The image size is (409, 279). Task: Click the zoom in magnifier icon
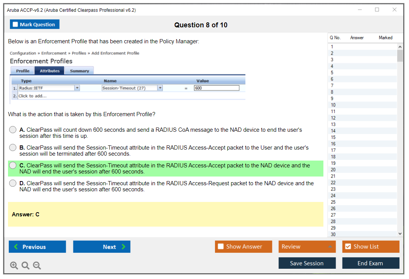tap(14, 266)
